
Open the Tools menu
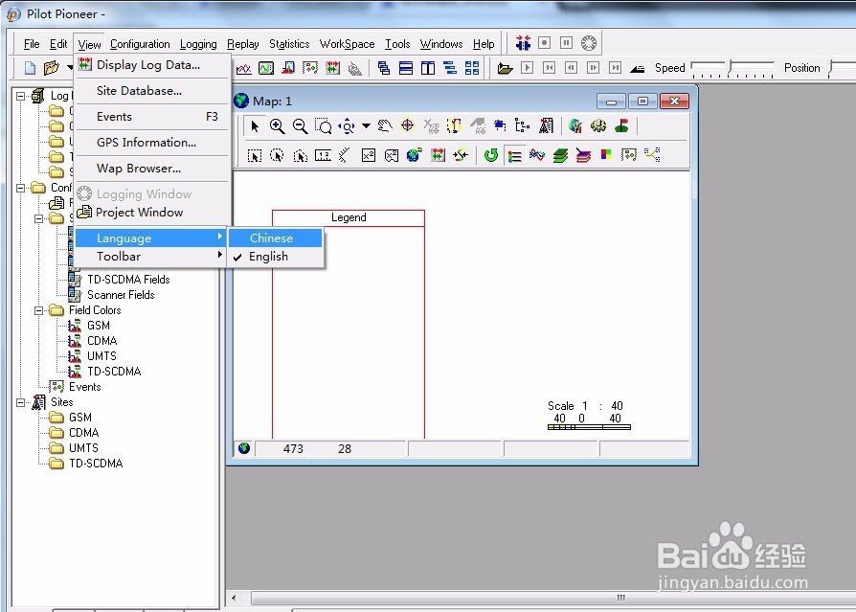(397, 44)
